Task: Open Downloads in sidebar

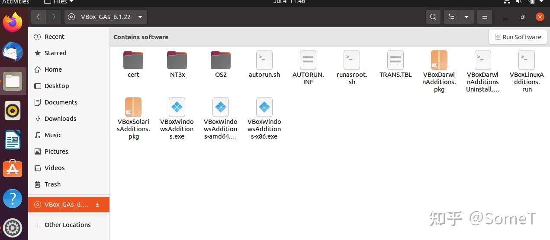Action: coord(69,119)
